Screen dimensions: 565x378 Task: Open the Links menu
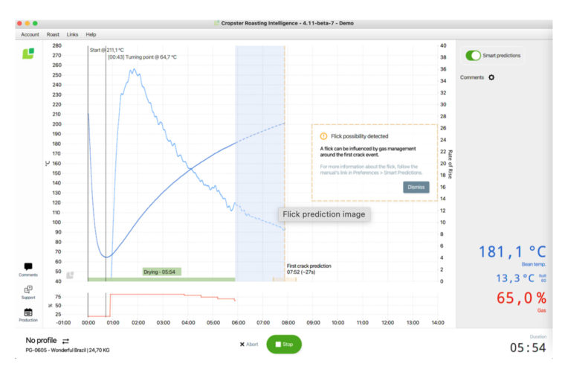[72, 35]
